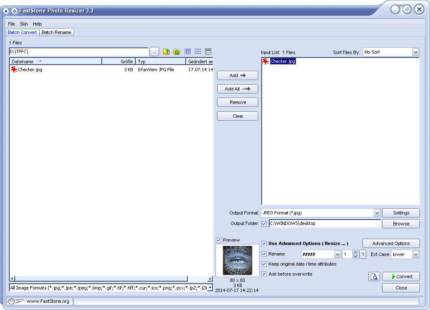Switch to Batch Convert tab
The width and height of the screenshot is (430, 310).
click(22, 32)
